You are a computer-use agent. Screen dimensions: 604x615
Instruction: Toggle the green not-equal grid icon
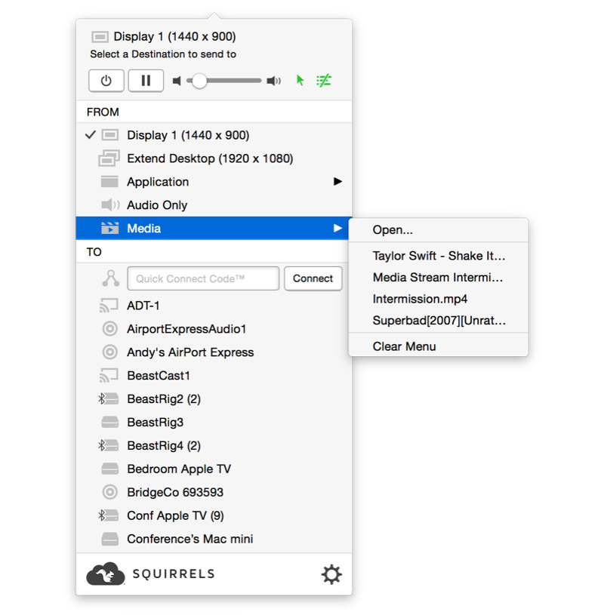[324, 81]
